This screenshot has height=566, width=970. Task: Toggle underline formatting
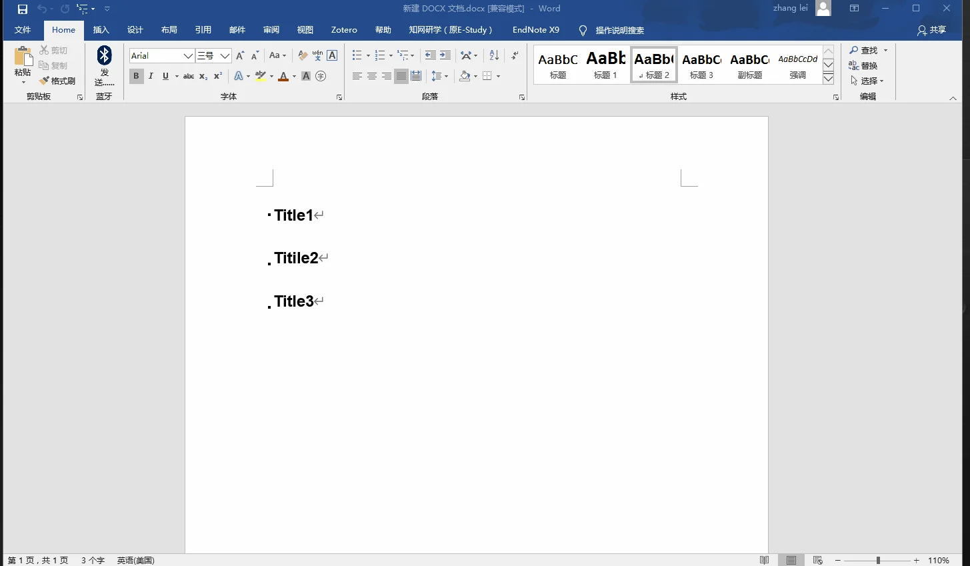[165, 76]
